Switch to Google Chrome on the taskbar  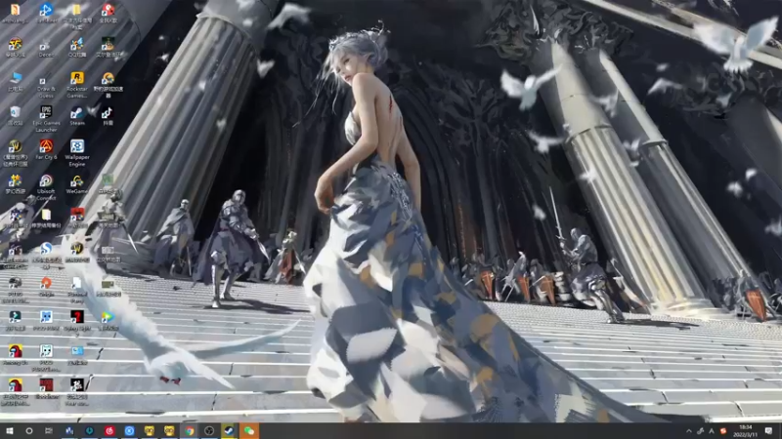(x=189, y=430)
